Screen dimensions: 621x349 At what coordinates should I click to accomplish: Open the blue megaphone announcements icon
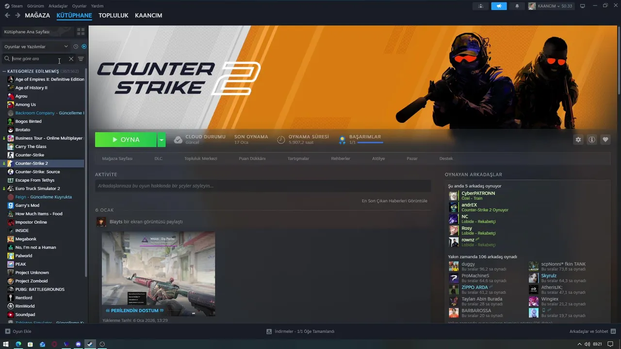point(499,6)
